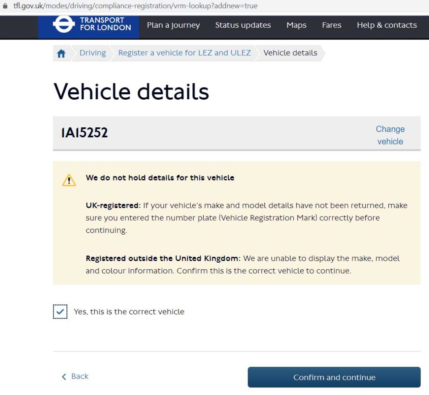Screen dimensions: 429x395
Task: Click the padlock icon in address bar
Action: [x=5, y=6]
